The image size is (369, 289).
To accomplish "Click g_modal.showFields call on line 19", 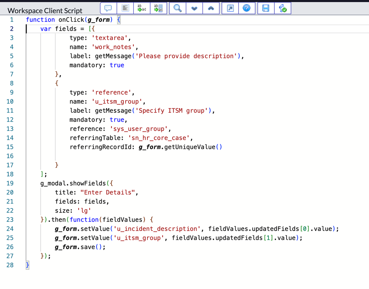I will (76, 183).
